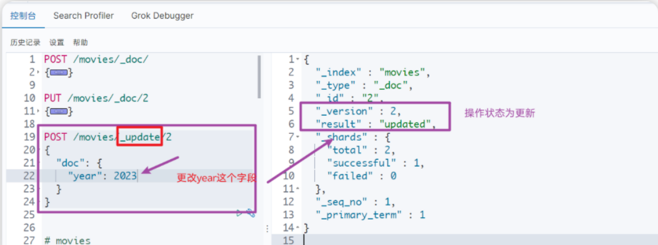The image size is (658, 245).
Task: Open 帮助 help
Action: pyautogui.click(x=80, y=42)
